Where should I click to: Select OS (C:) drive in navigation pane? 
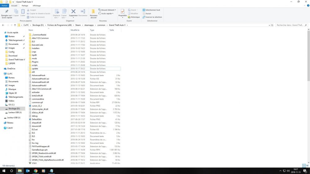click(x=11, y=105)
